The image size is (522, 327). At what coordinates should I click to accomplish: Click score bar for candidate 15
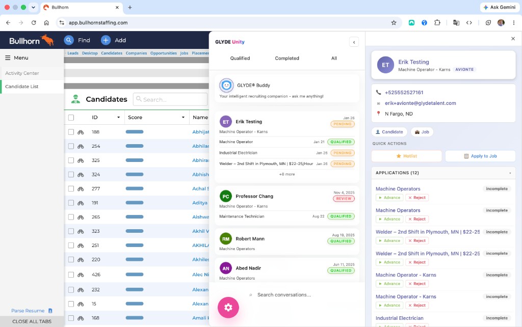pyautogui.click(x=135, y=304)
